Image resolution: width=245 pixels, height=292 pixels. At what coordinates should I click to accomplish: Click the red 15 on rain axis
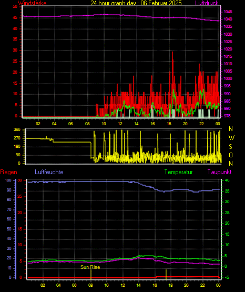coord(20,229)
